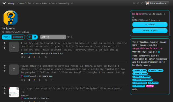Open the helpers@forum.friendi.ca sidebar title link
The height and width of the screenshot is (102, 173).
[x=149, y=15]
